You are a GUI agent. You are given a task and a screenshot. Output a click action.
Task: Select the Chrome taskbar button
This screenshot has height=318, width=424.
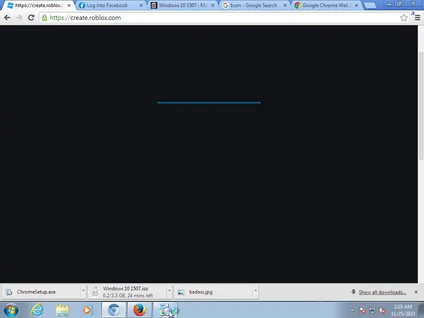pos(114,310)
